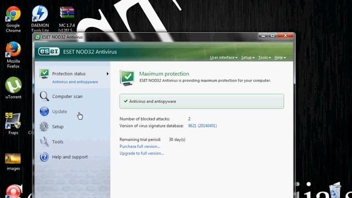Open Help and support section
The height and width of the screenshot is (198, 352).
tap(70, 157)
